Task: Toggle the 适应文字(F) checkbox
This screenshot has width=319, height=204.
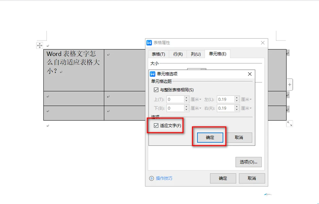Action: click(x=156, y=125)
